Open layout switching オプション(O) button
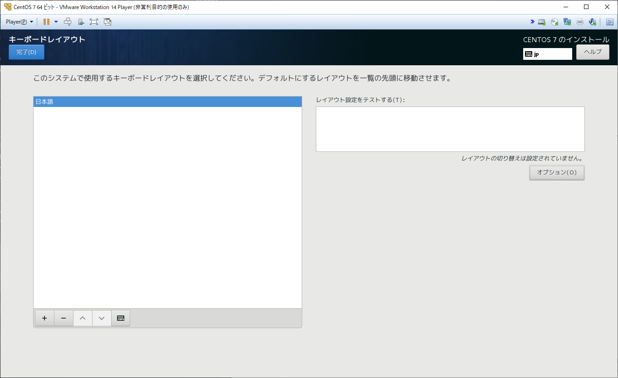 557,173
